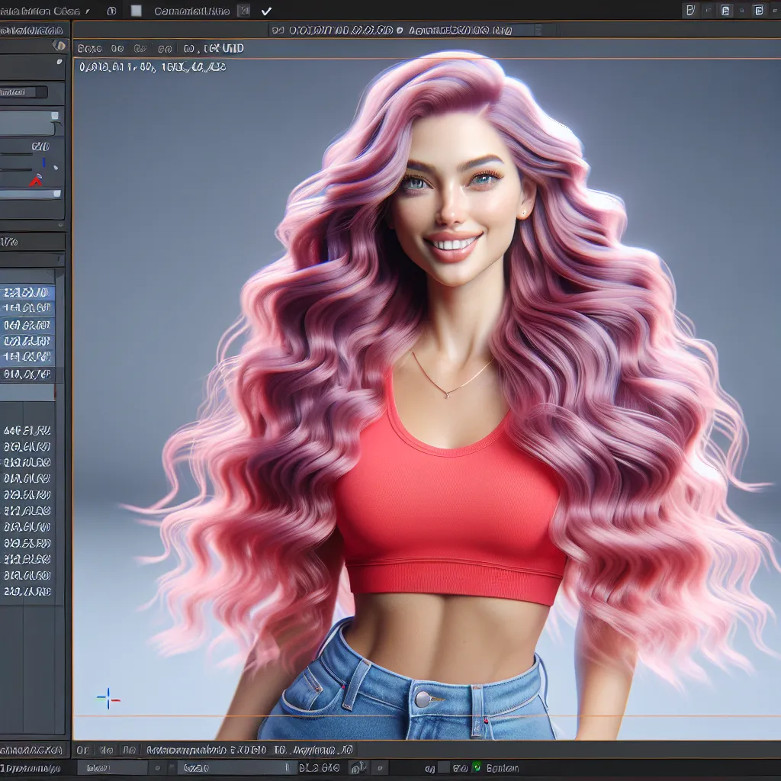Image resolution: width=781 pixels, height=781 pixels.
Task: Open the second value dropdown in bottom status bar
Action: 236,768
